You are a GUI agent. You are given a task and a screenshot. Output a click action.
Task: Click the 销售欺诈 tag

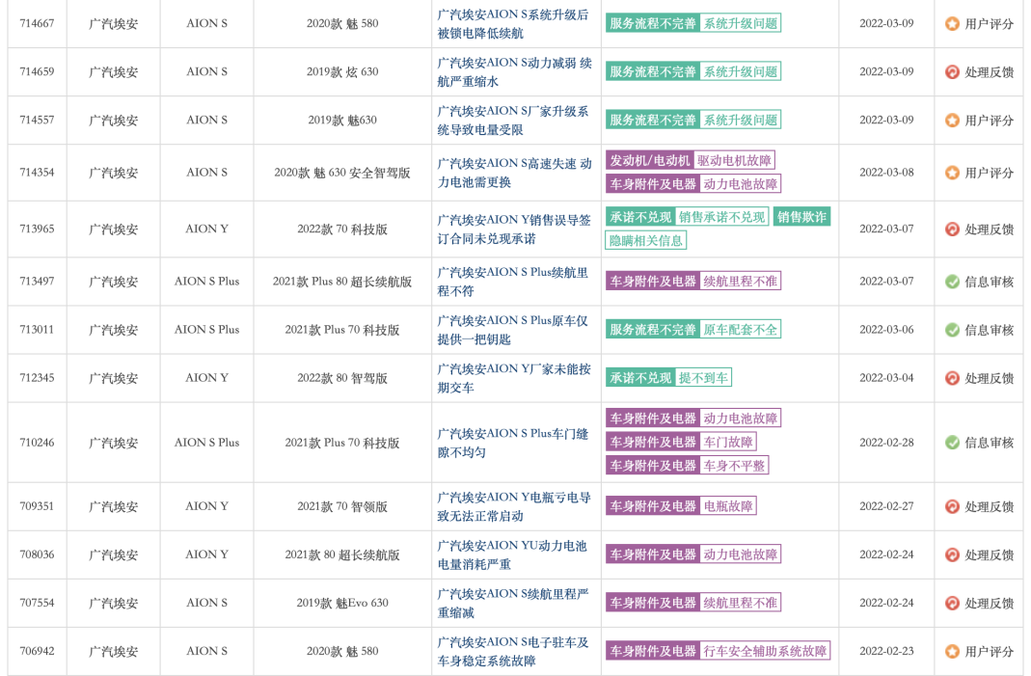pyautogui.click(x=801, y=217)
